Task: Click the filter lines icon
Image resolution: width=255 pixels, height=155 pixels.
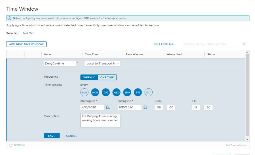Action: coord(244,44)
